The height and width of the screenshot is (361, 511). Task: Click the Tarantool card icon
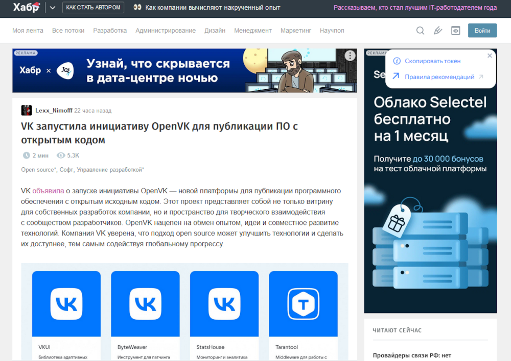(303, 304)
